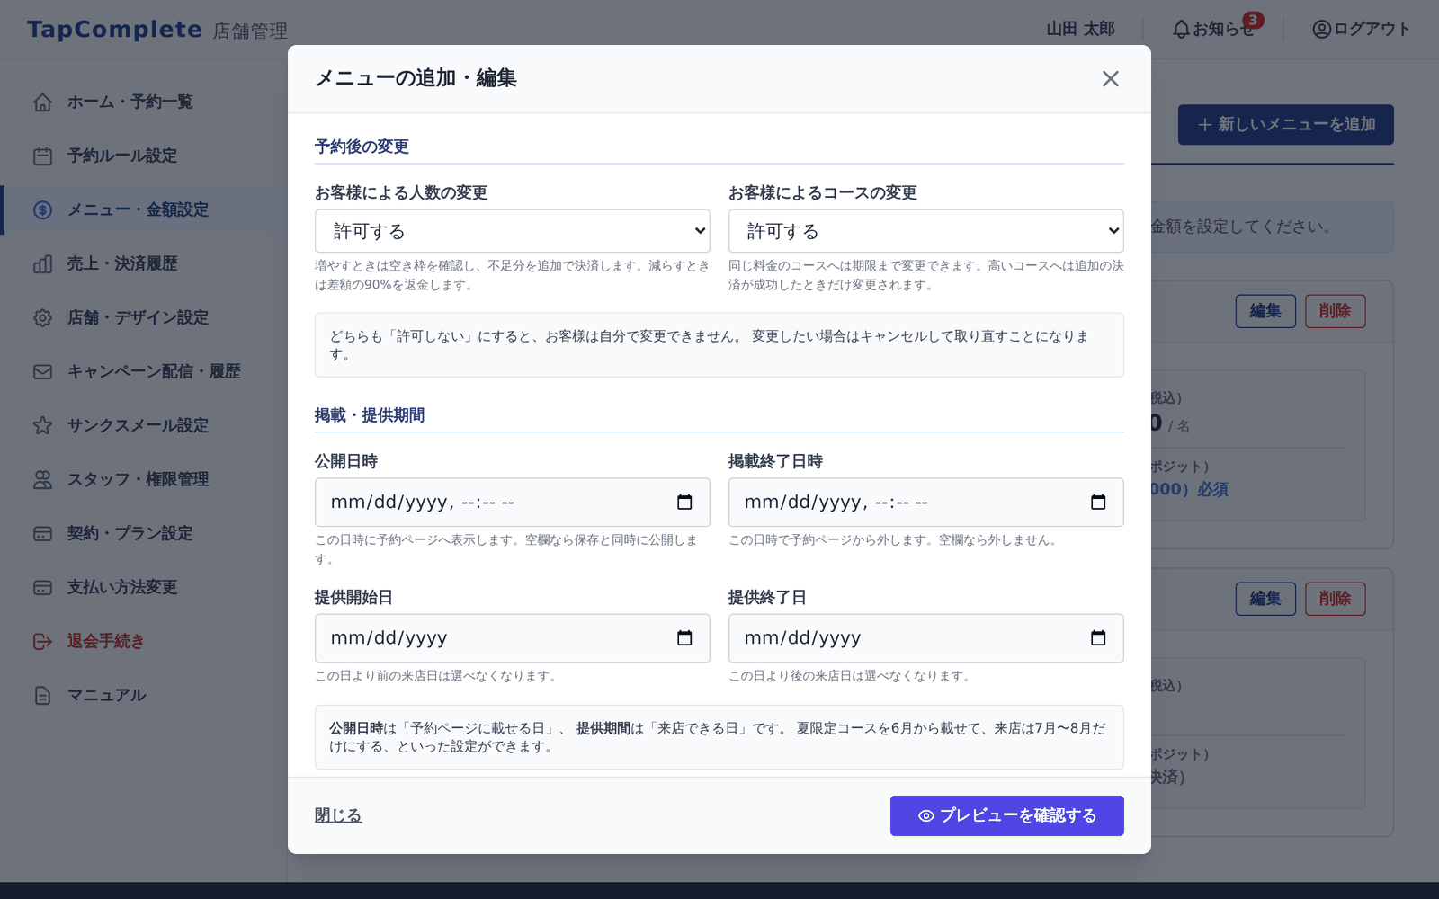1439x899 pixels.
Task: Open calendar picker in 公開日時 field
Action: [684, 503]
